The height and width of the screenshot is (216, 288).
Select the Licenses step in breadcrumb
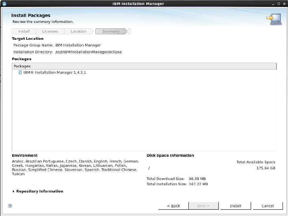(x=50, y=31)
